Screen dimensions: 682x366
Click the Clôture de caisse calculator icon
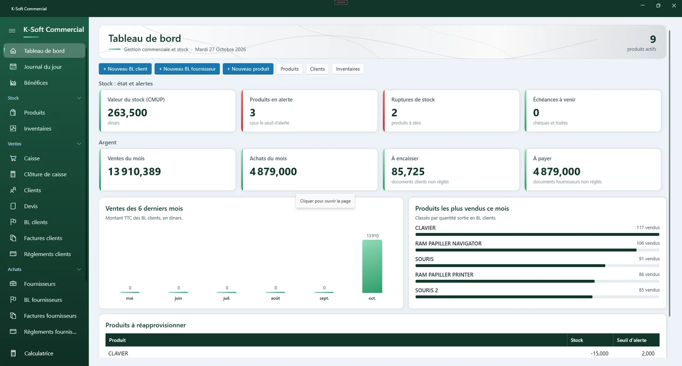click(13, 174)
